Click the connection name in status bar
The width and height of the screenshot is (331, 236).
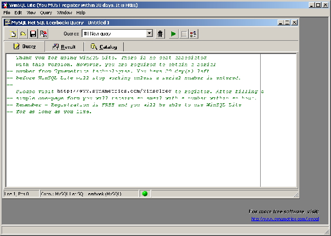click(x=89, y=194)
